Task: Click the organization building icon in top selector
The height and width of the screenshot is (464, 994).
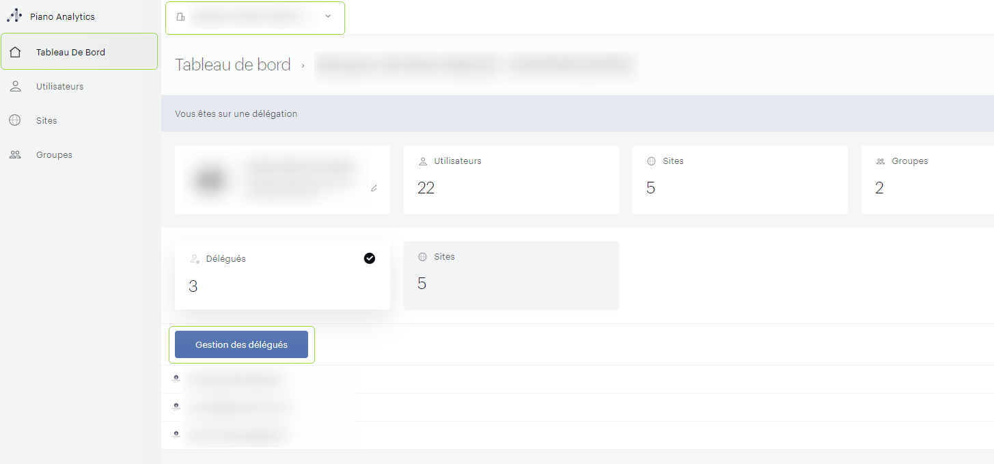Action: click(180, 17)
